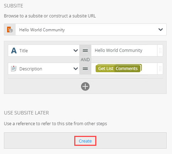Click the empty space after the Comments token
This screenshot has width=172, height=154.
click(149, 69)
